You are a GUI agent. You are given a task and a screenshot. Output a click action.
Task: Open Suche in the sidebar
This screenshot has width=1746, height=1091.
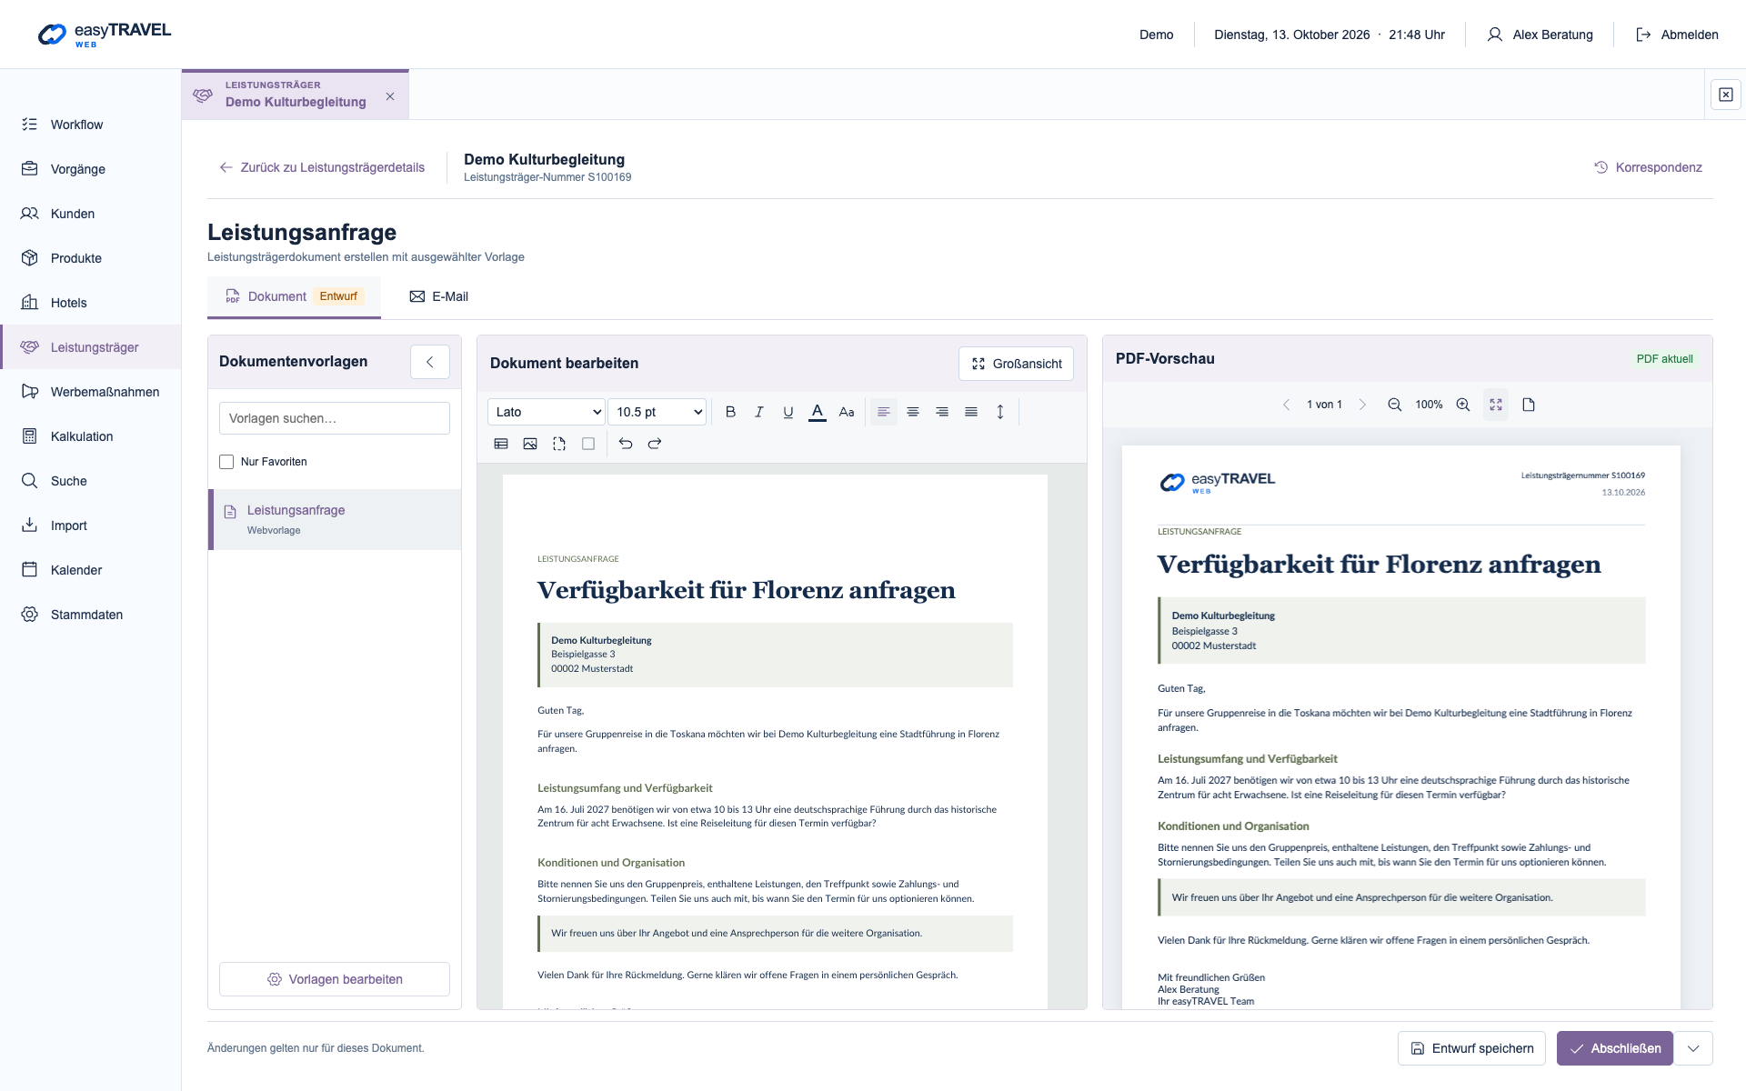click(x=91, y=481)
